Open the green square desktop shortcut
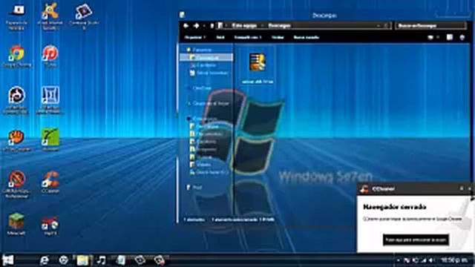 point(50,140)
